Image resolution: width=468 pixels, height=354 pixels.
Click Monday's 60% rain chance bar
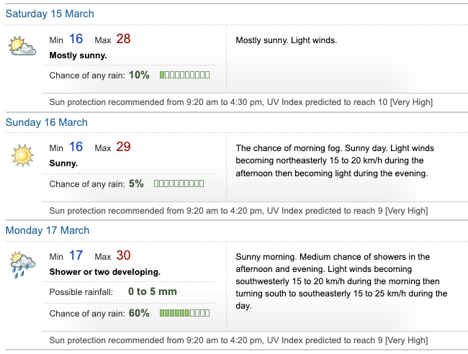coord(184,313)
